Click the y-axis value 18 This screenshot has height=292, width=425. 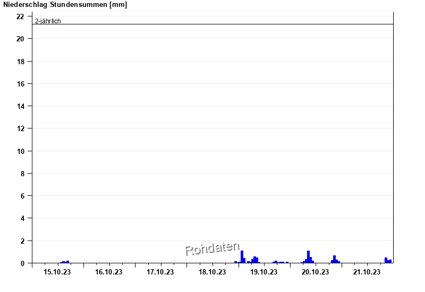[20, 62]
